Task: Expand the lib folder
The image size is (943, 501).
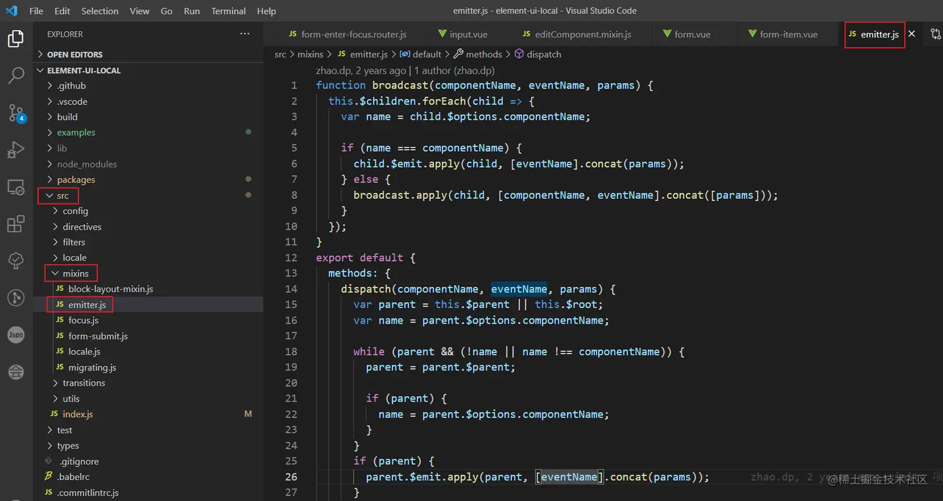Action: [148, 148]
